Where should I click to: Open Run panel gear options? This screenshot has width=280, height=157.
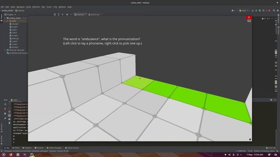coord(271,100)
